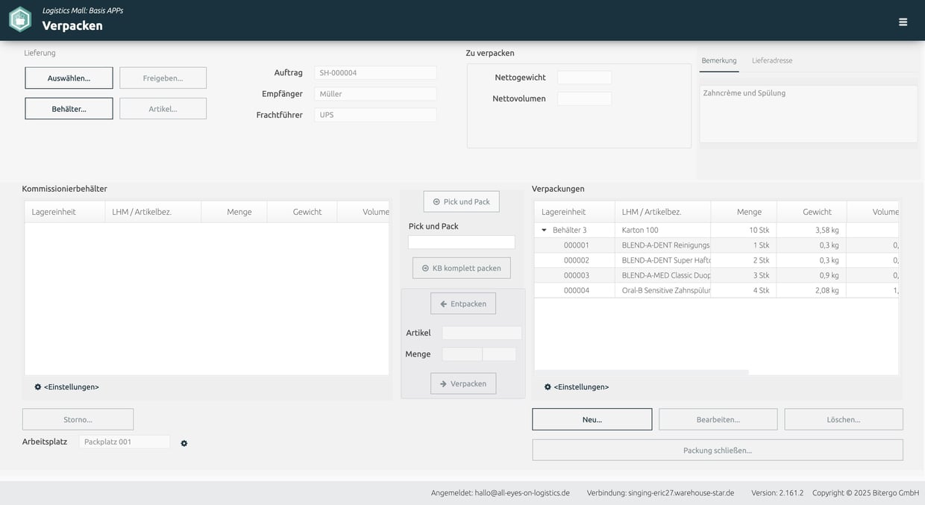Focus the Frachtführer field UPS

(375, 115)
